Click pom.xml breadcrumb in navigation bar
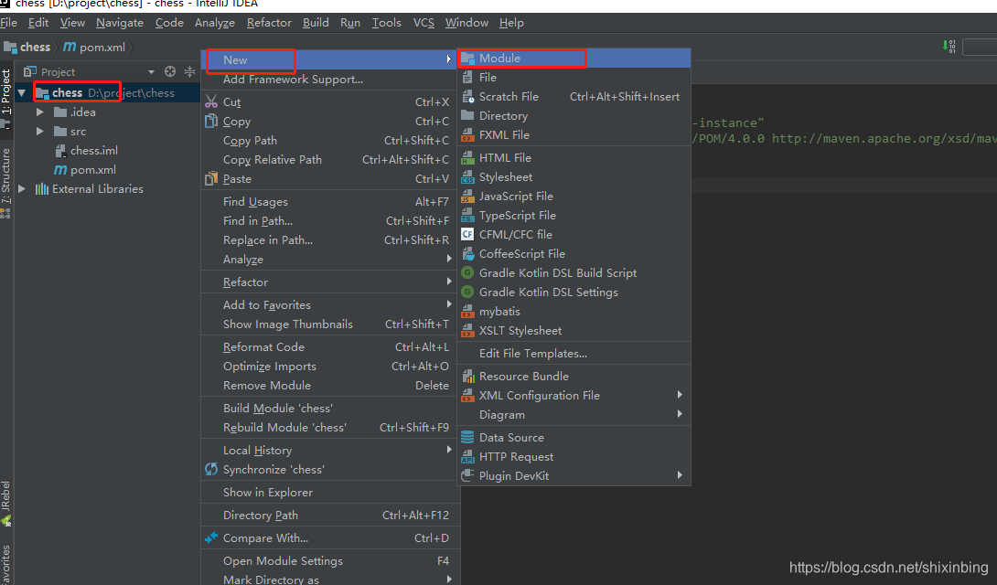 click(94, 47)
